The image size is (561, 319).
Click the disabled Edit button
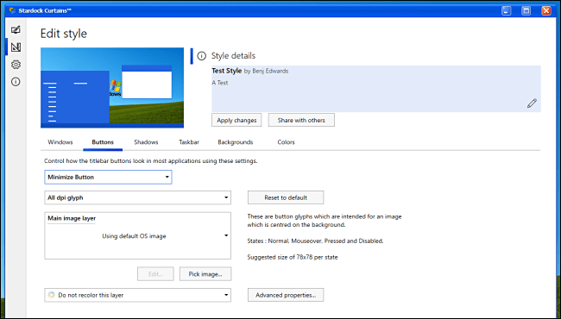pos(155,274)
